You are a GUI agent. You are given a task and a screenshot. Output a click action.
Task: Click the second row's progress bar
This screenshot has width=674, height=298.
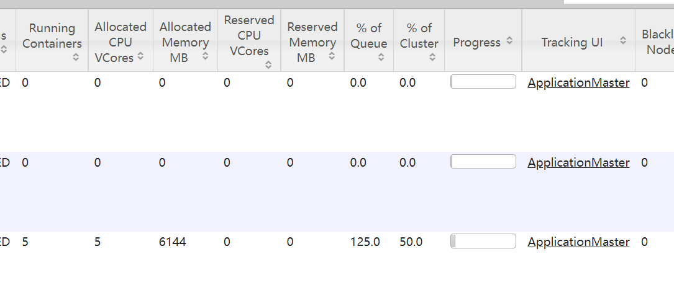tap(483, 162)
